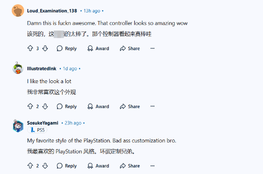
Task: Open more options on Loud_Examination_138's comment
Action: (x=152, y=48)
